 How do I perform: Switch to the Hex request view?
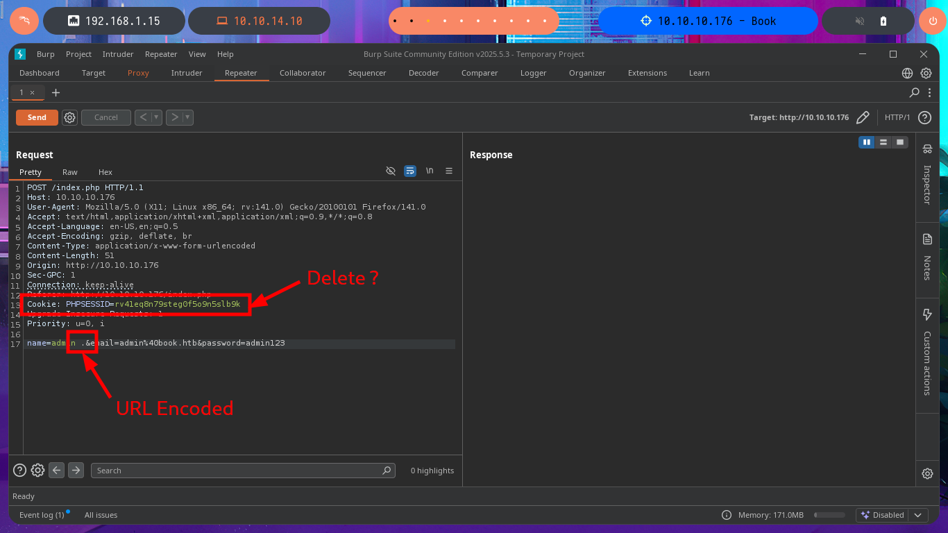point(105,171)
